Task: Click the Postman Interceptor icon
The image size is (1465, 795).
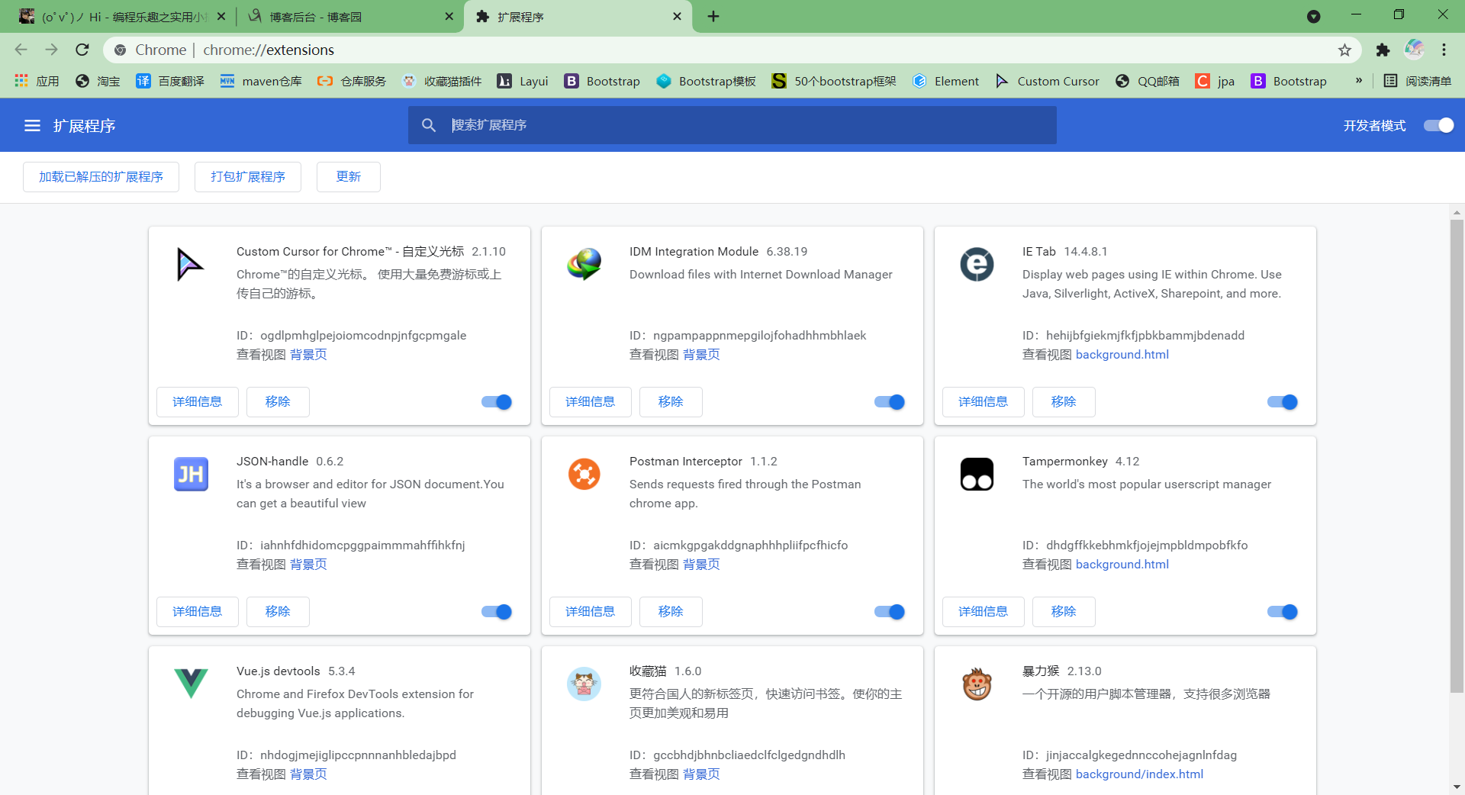Action: pos(584,474)
